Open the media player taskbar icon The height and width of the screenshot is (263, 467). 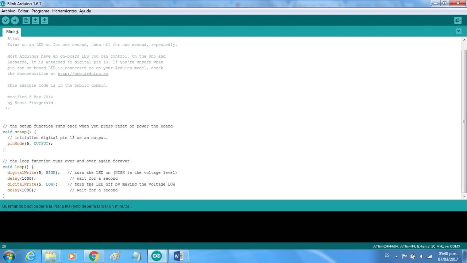click(x=72, y=256)
